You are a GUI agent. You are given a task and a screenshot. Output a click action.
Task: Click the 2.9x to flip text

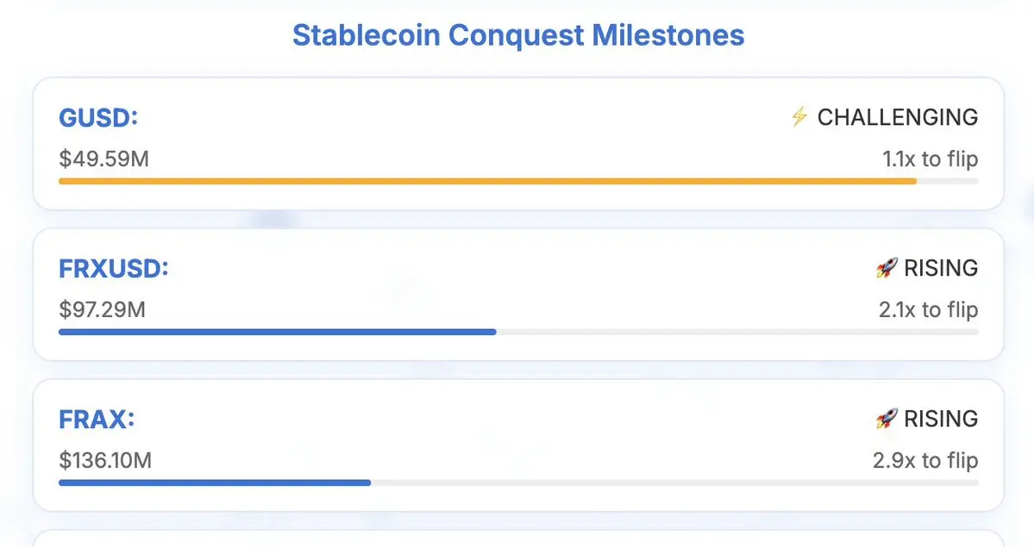click(x=925, y=461)
